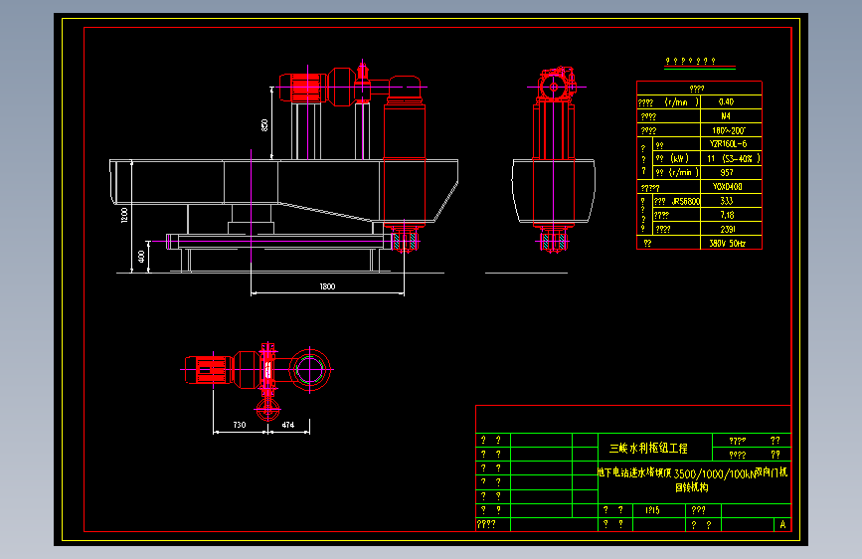Select the 回转机构 subtitle text
This screenshot has width=862, height=559.
(692, 487)
